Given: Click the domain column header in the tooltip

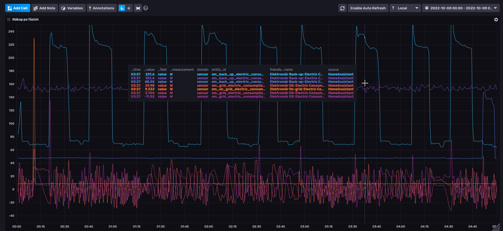Looking at the screenshot, I should click(x=202, y=70).
